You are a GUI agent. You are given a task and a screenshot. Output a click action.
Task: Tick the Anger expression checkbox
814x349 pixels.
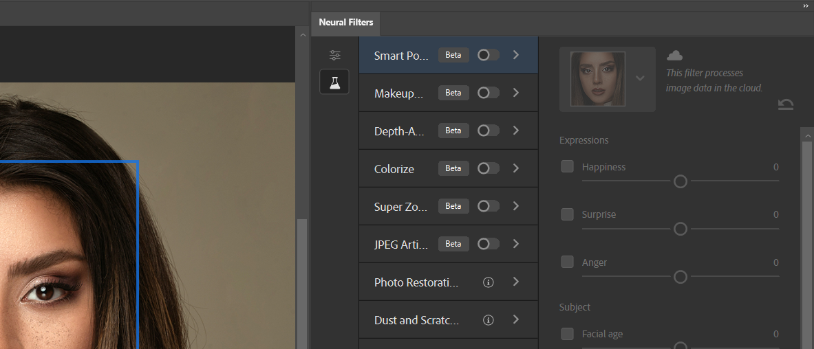pyautogui.click(x=568, y=262)
